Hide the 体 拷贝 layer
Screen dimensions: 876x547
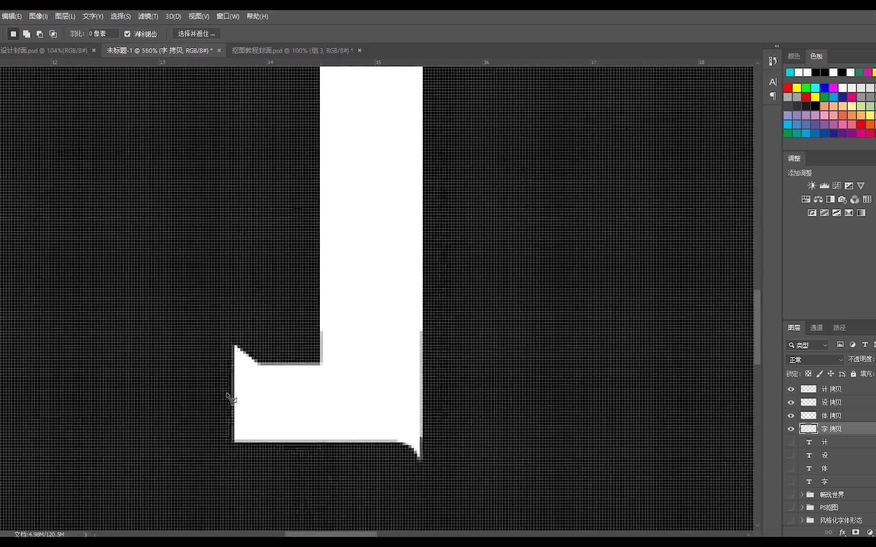tap(791, 415)
